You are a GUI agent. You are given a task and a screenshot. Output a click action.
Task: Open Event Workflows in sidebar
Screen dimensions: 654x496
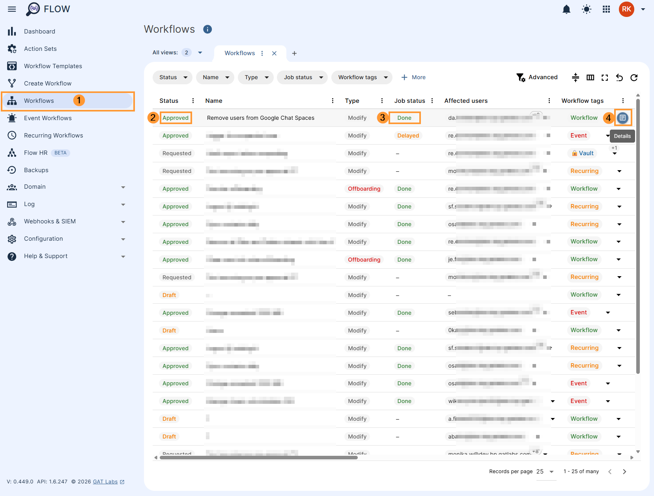point(48,118)
